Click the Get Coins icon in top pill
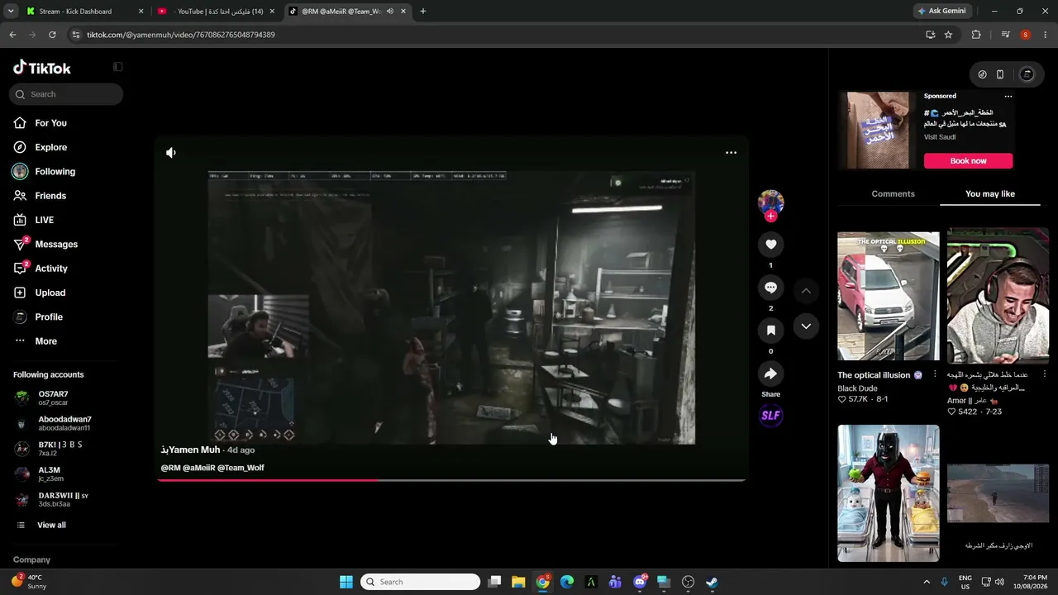 (982, 74)
